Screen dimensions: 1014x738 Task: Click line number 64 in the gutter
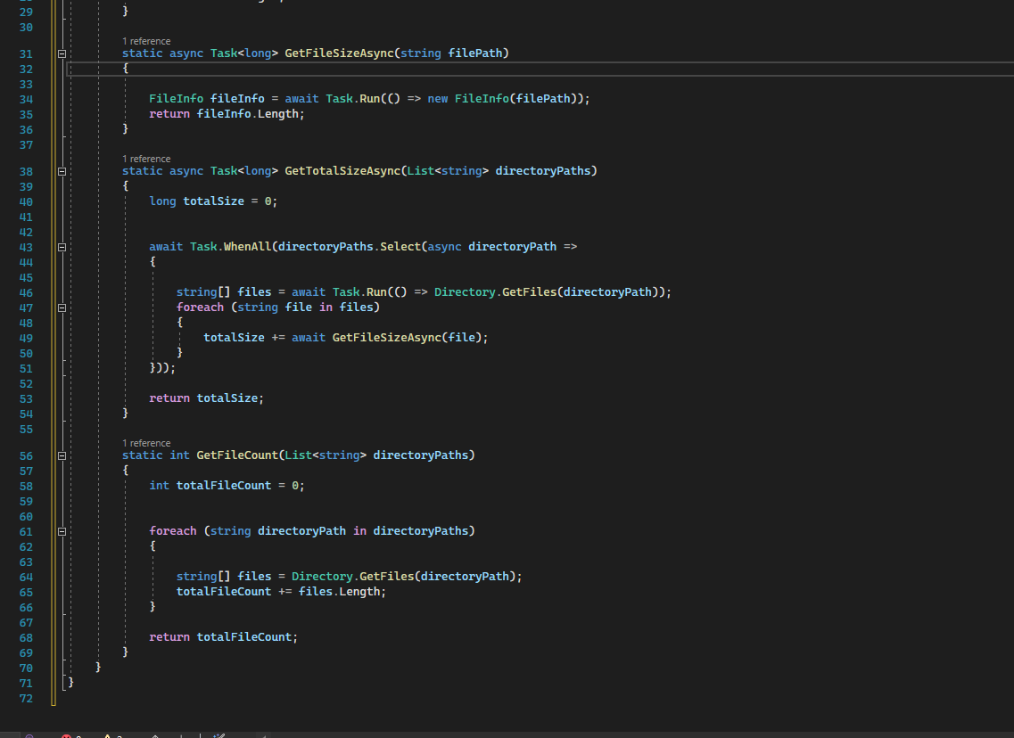coord(26,577)
